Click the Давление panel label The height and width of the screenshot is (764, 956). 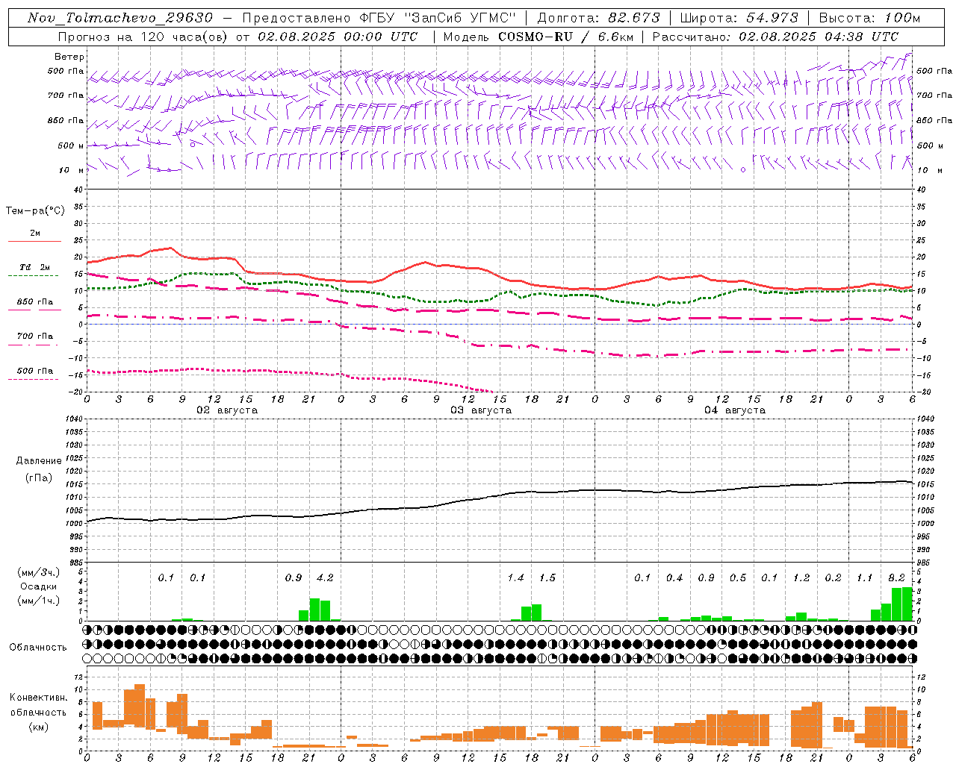coord(39,461)
